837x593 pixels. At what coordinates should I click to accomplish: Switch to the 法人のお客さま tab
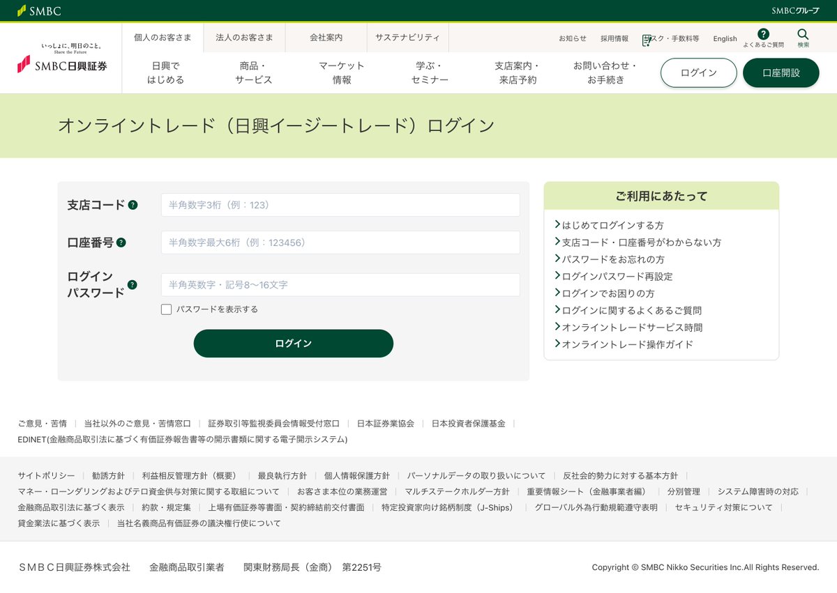point(244,38)
